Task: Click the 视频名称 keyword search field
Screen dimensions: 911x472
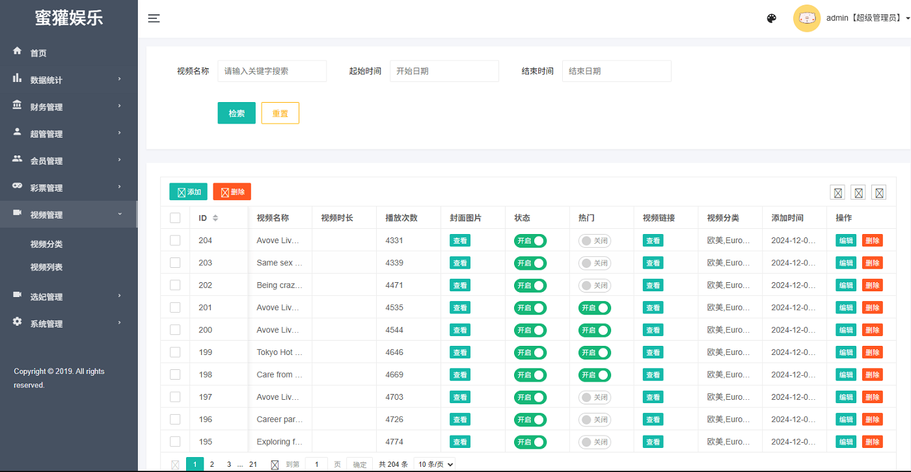Action: click(272, 71)
